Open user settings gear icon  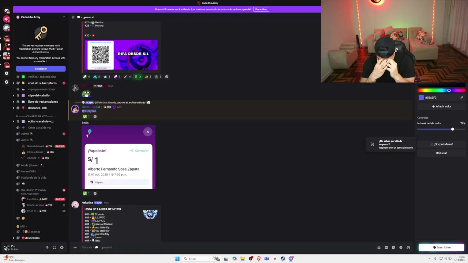(62, 247)
